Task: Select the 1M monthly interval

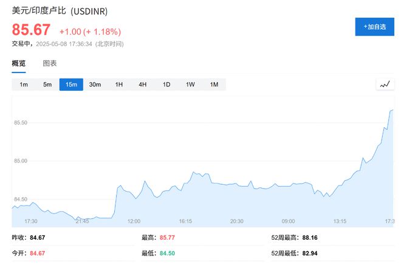Action: point(214,85)
